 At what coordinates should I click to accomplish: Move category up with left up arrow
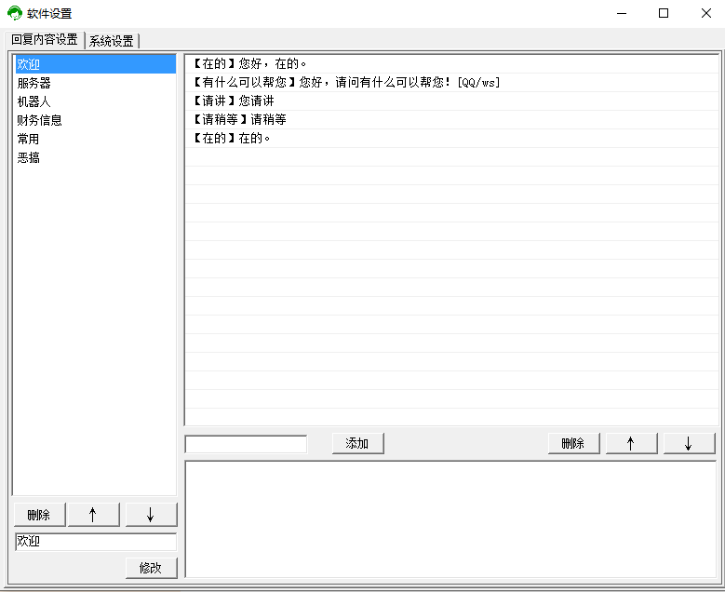pos(93,515)
